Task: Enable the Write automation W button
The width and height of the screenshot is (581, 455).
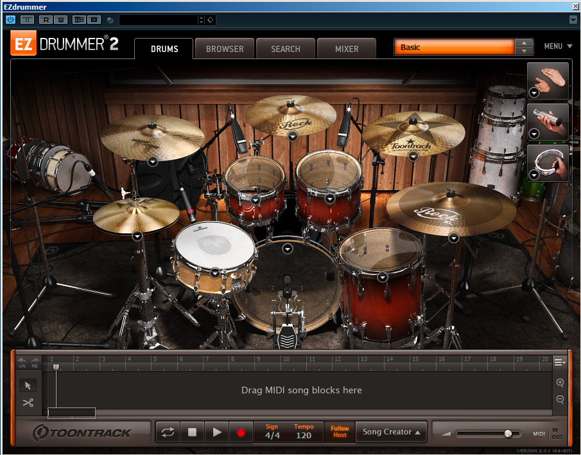Action: 61,20
